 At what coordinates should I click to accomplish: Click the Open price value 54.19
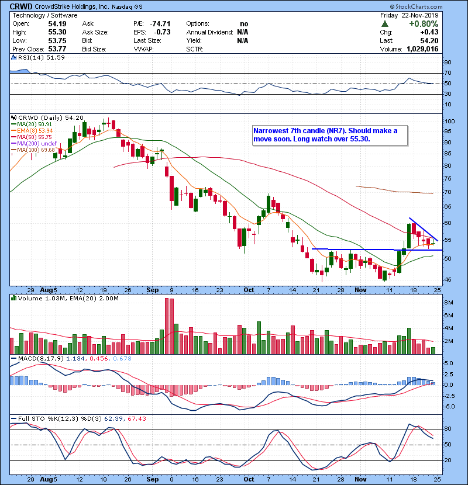pos(57,24)
